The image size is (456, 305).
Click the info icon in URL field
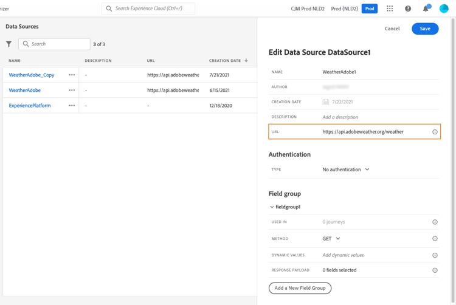pos(435,132)
